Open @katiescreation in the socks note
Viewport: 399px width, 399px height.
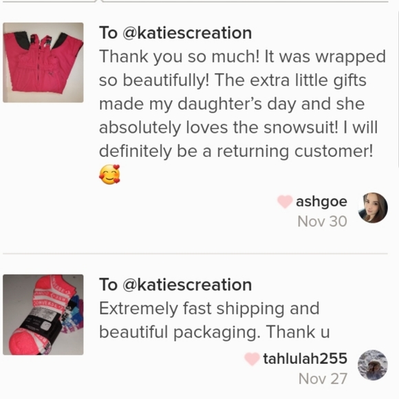(x=187, y=285)
